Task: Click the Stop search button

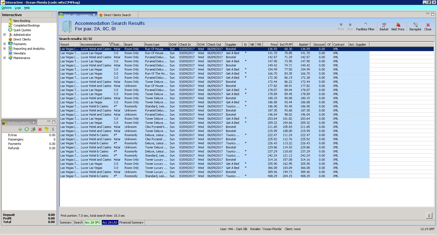Action: (350, 27)
